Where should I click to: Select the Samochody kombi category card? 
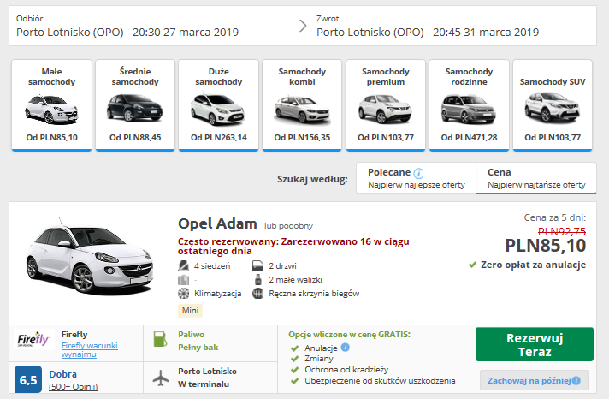(x=302, y=105)
